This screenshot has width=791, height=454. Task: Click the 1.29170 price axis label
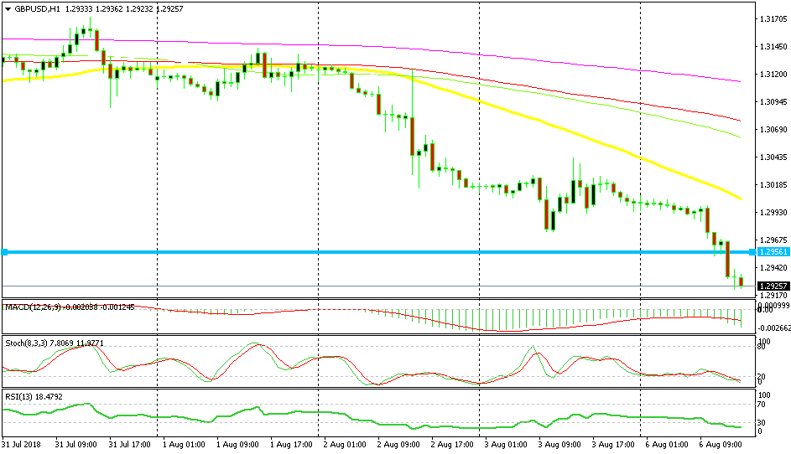(773, 296)
